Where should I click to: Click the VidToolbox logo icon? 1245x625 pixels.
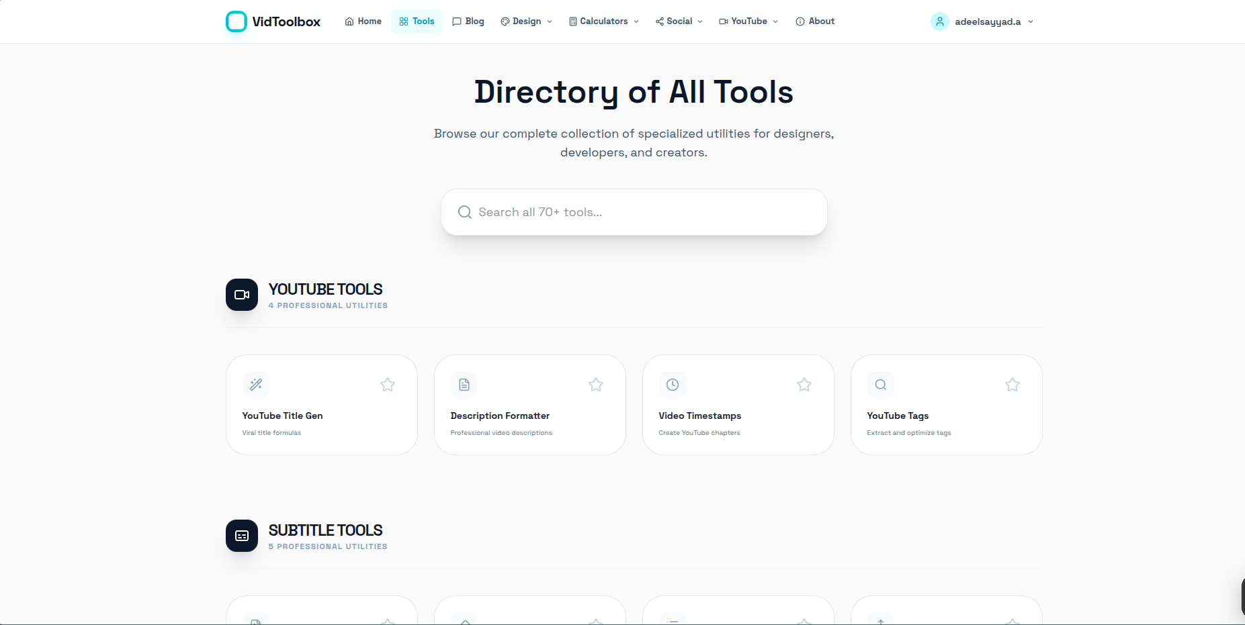237,21
